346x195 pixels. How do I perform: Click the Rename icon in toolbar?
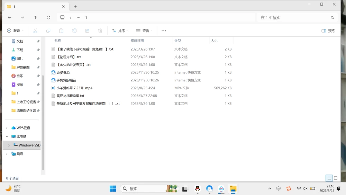pos(74,31)
